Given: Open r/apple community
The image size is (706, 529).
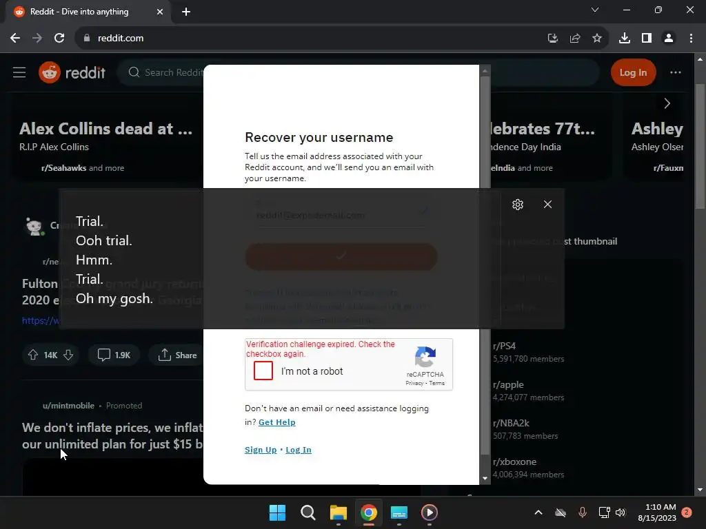Looking at the screenshot, I should pos(508,384).
